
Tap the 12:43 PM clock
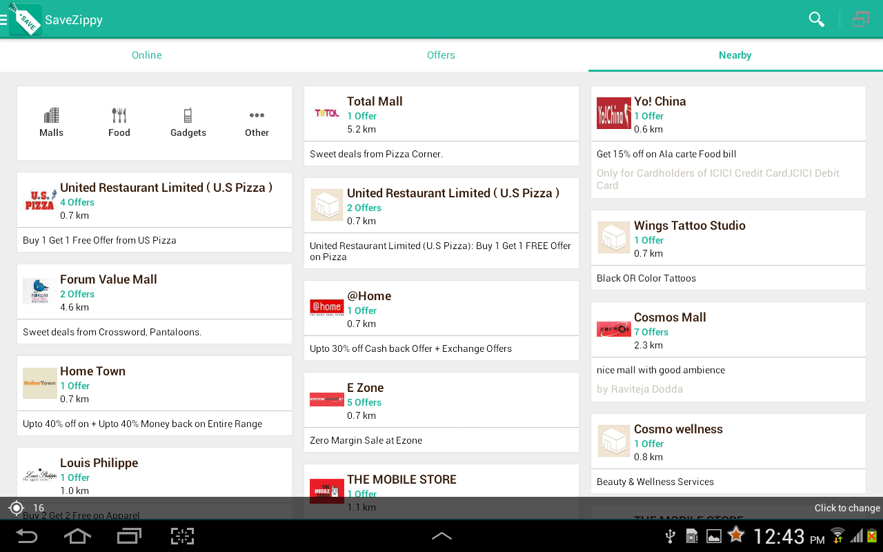click(788, 536)
